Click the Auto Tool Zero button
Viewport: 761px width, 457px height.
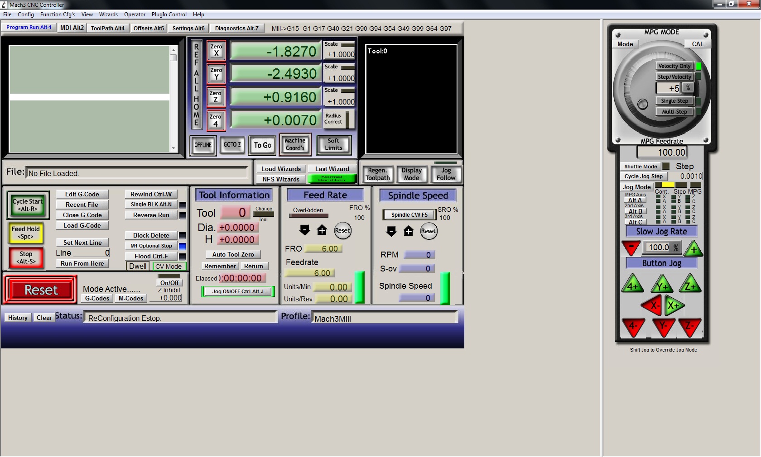click(x=233, y=254)
